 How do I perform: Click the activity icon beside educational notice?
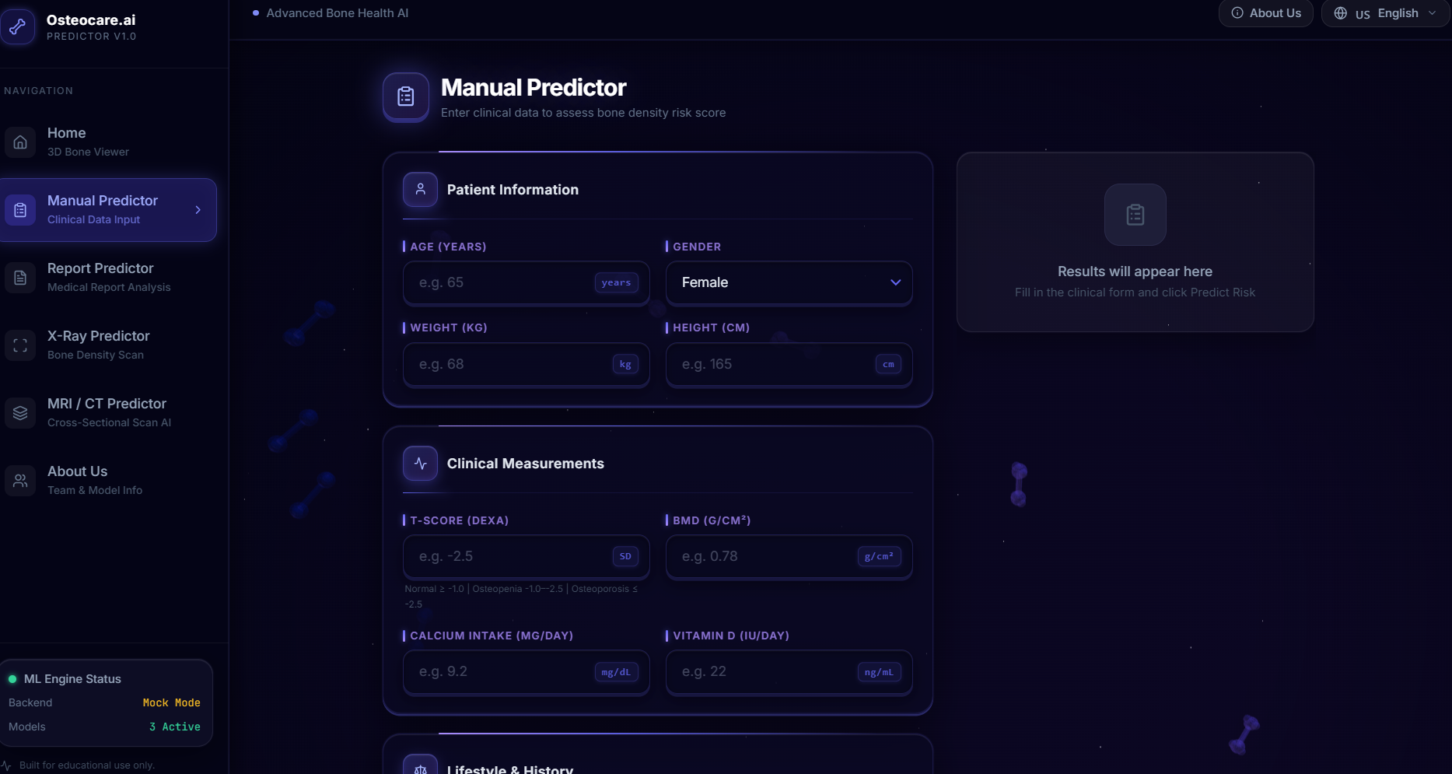[x=6, y=765]
